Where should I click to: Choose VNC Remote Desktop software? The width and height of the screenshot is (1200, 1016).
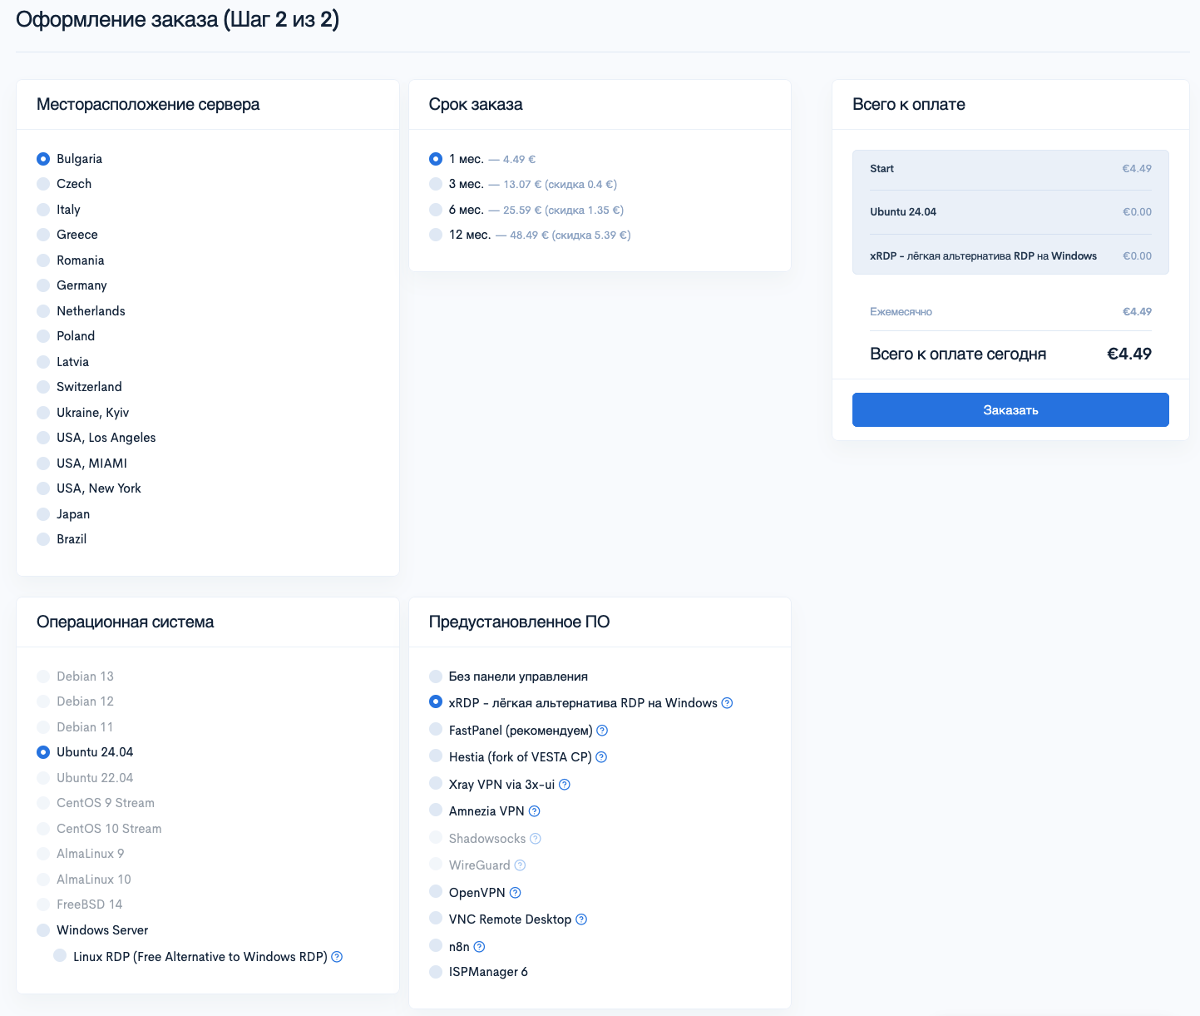coord(436,918)
